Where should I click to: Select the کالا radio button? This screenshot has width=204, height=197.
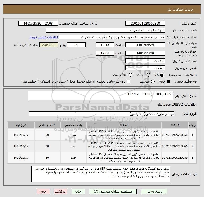click(162, 75)
